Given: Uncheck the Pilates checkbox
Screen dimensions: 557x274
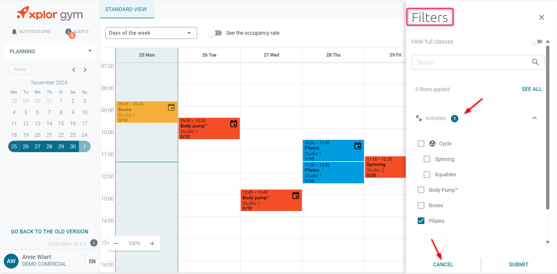Looking at the screenshot, I should coord(421,221).
